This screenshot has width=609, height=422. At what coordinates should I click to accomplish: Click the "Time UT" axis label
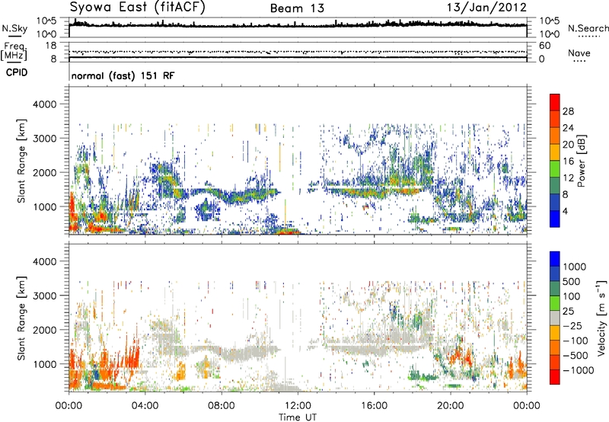pos(298,417)
